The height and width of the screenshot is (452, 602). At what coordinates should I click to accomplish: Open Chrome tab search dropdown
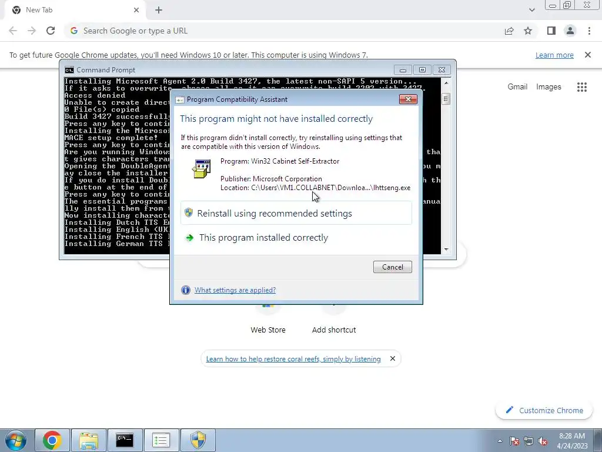pos(531,10)
